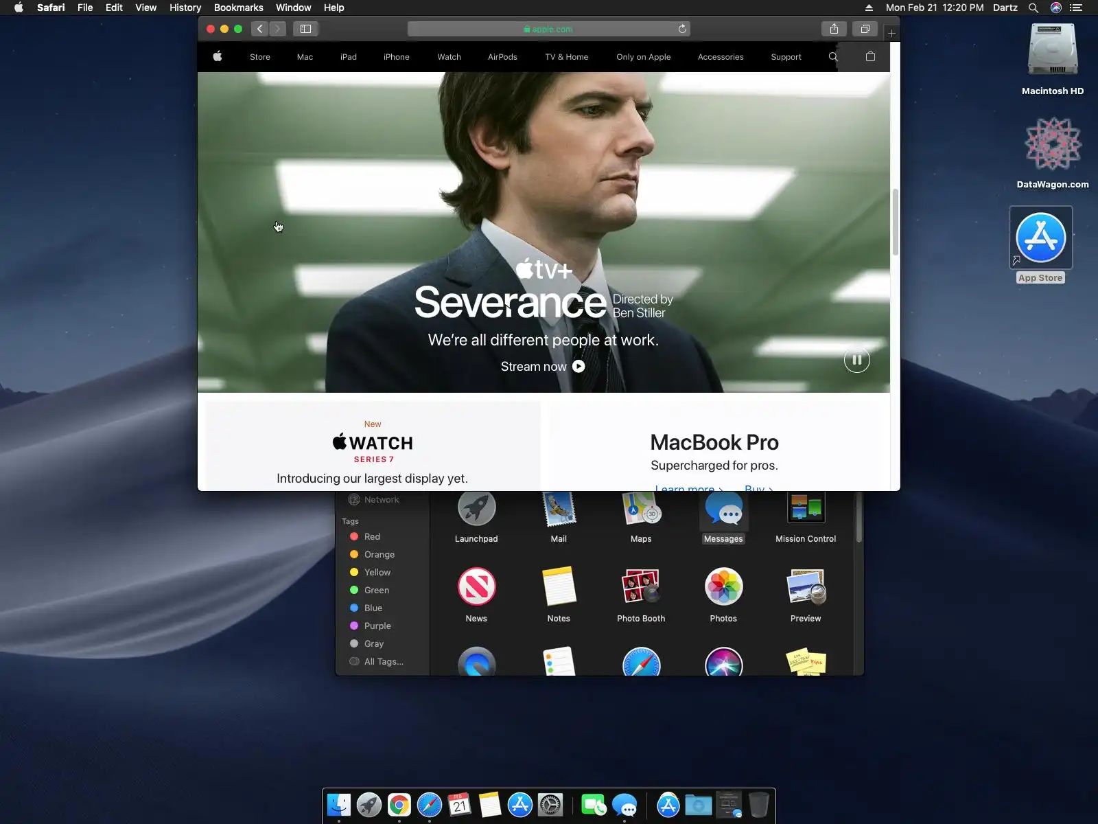Open the Window menu
Image resolution: width=1098 pixels, height=824 pixels.
[294, 8]
